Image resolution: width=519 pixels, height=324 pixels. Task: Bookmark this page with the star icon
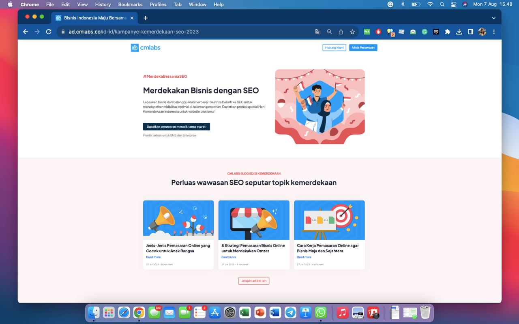pyautogui.click(x=352, y=32)
